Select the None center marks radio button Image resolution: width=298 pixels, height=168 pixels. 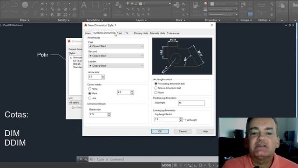[x=90, y=89]
